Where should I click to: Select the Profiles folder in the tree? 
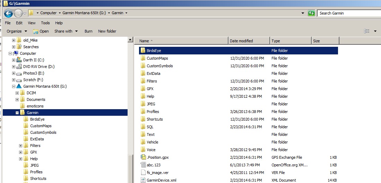[36, 172]
